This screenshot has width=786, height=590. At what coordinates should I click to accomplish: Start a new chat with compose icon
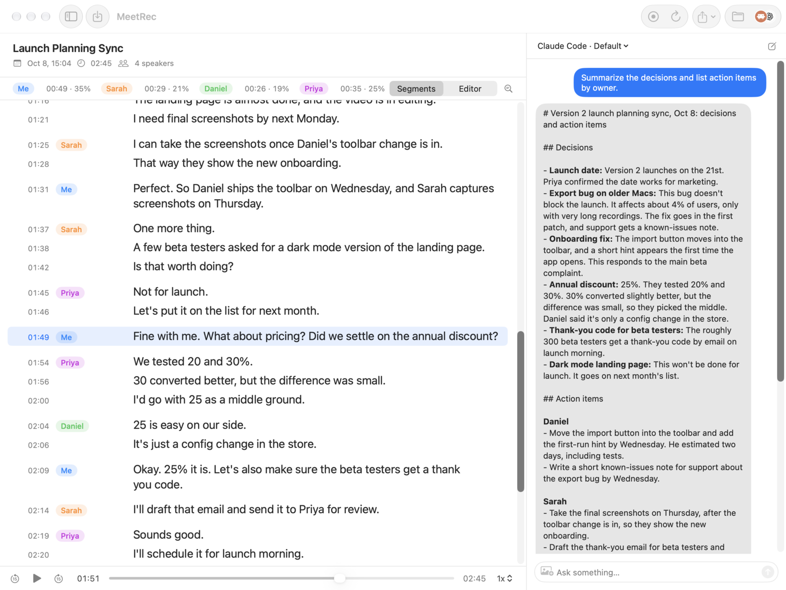pyautogui.click(x=772, y=46)
